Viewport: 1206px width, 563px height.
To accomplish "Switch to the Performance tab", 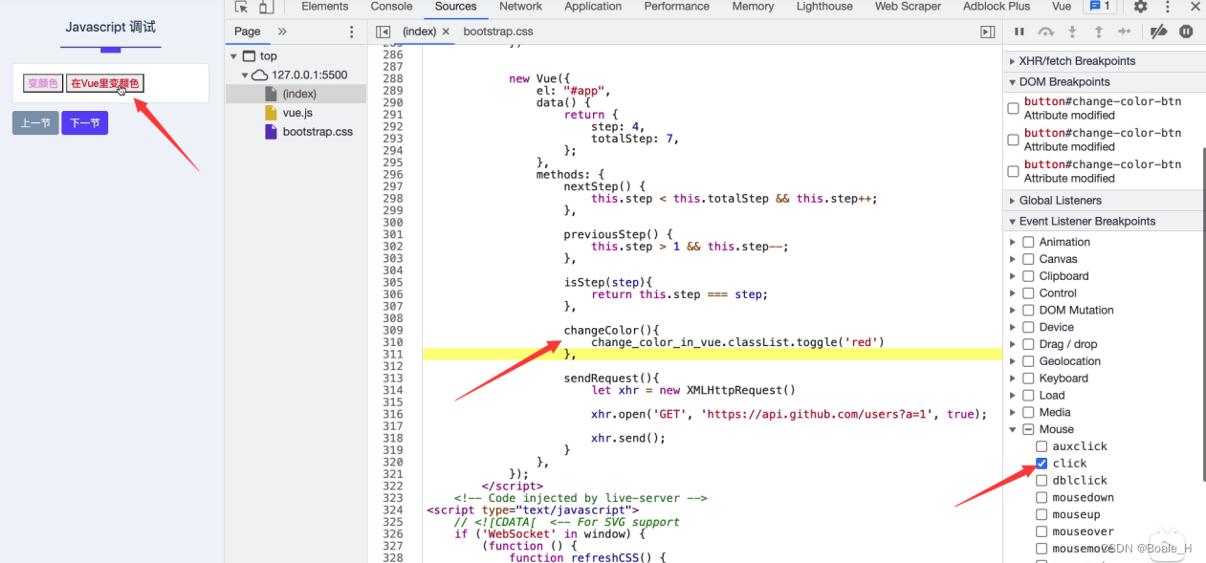I will (676, 6).
